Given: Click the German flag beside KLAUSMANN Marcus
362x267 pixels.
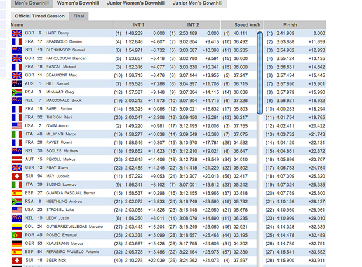Looking at the screenshot, I should tap(17, 243).
